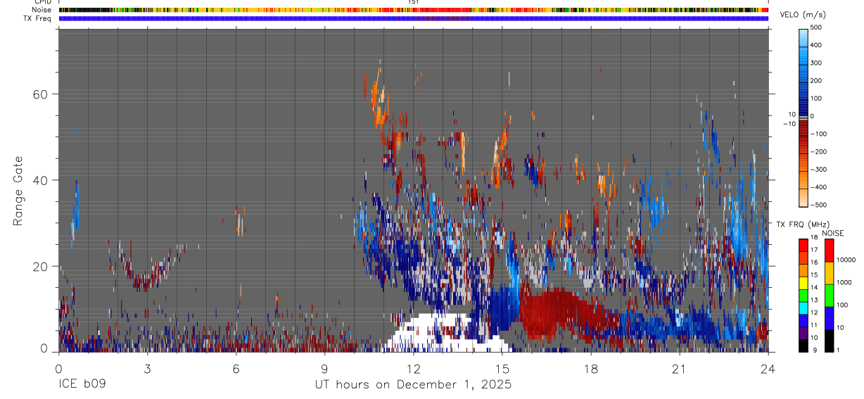Click the "NOISE" legend title

pyautogui.click(x=832, y=233)
